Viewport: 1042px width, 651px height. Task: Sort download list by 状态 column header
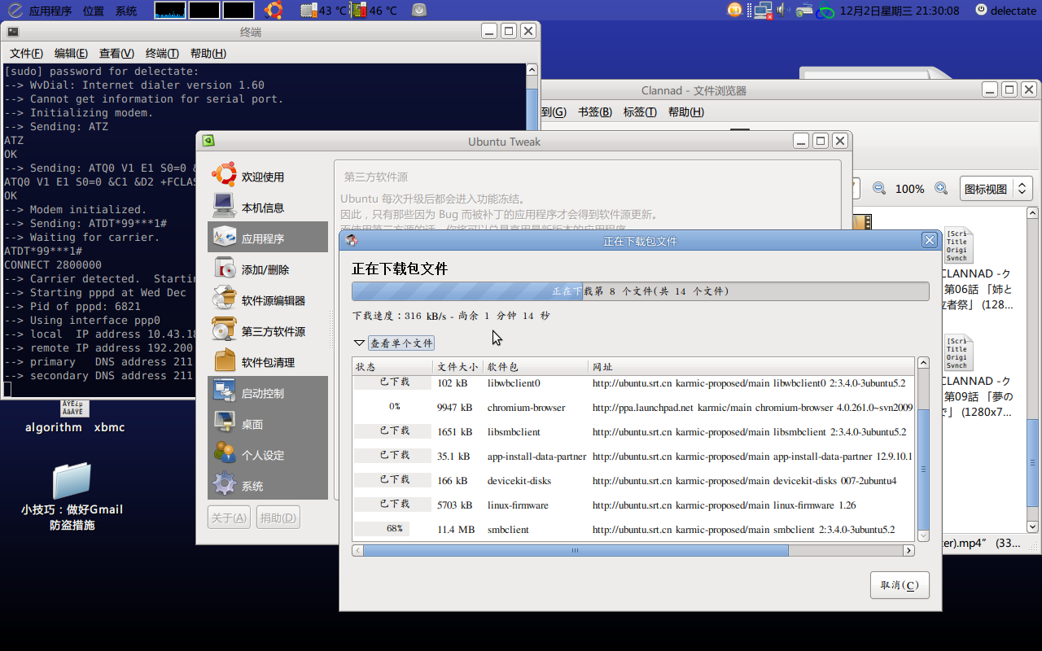[x=392, y=367]
